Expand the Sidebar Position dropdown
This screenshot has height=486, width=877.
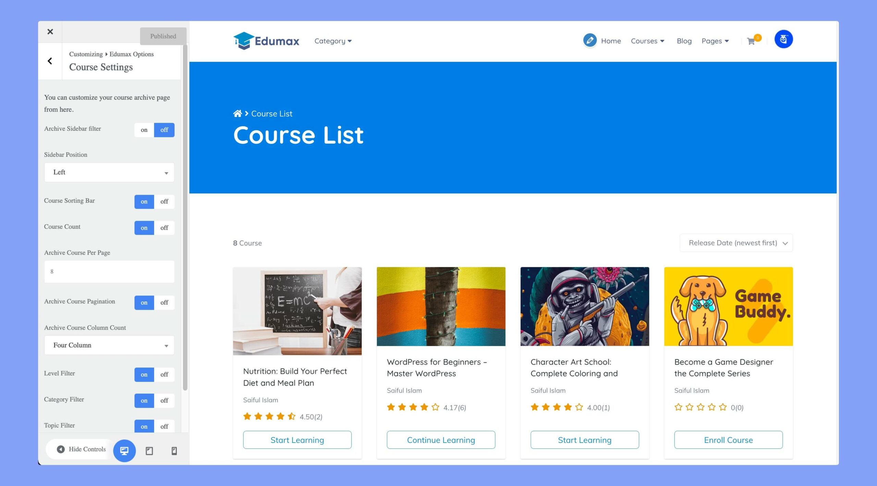110,172
